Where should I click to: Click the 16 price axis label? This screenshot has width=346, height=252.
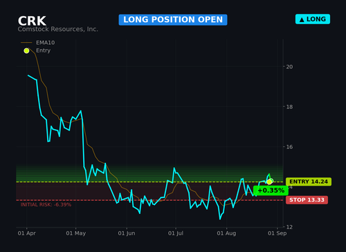pos(289,147)
